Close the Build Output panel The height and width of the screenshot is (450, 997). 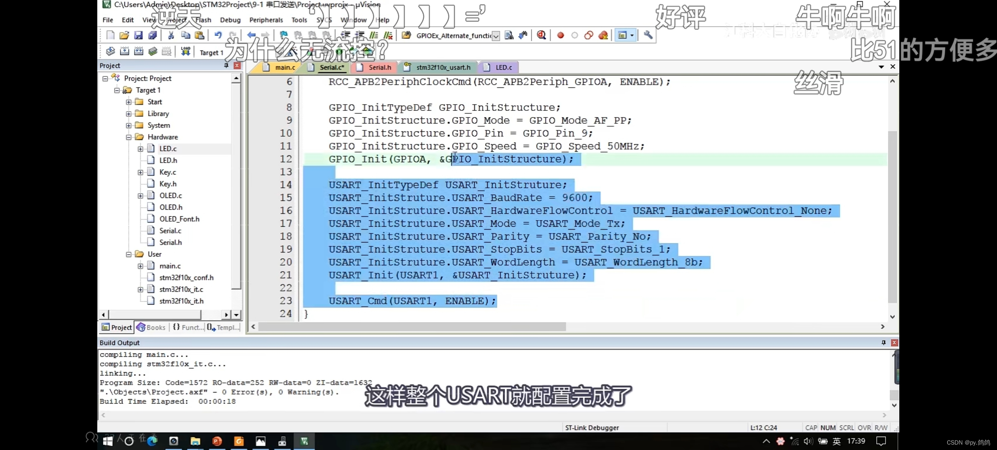(894, 342)
